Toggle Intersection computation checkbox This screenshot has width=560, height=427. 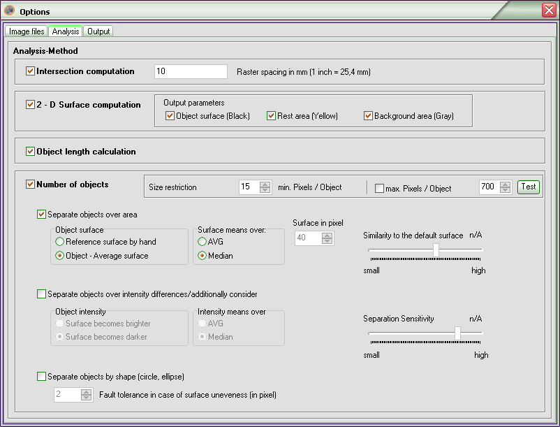pos(30,71)
